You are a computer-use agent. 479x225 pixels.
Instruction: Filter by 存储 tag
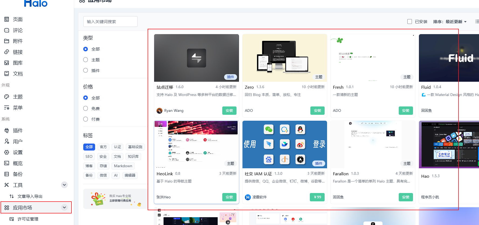(103, 166)
